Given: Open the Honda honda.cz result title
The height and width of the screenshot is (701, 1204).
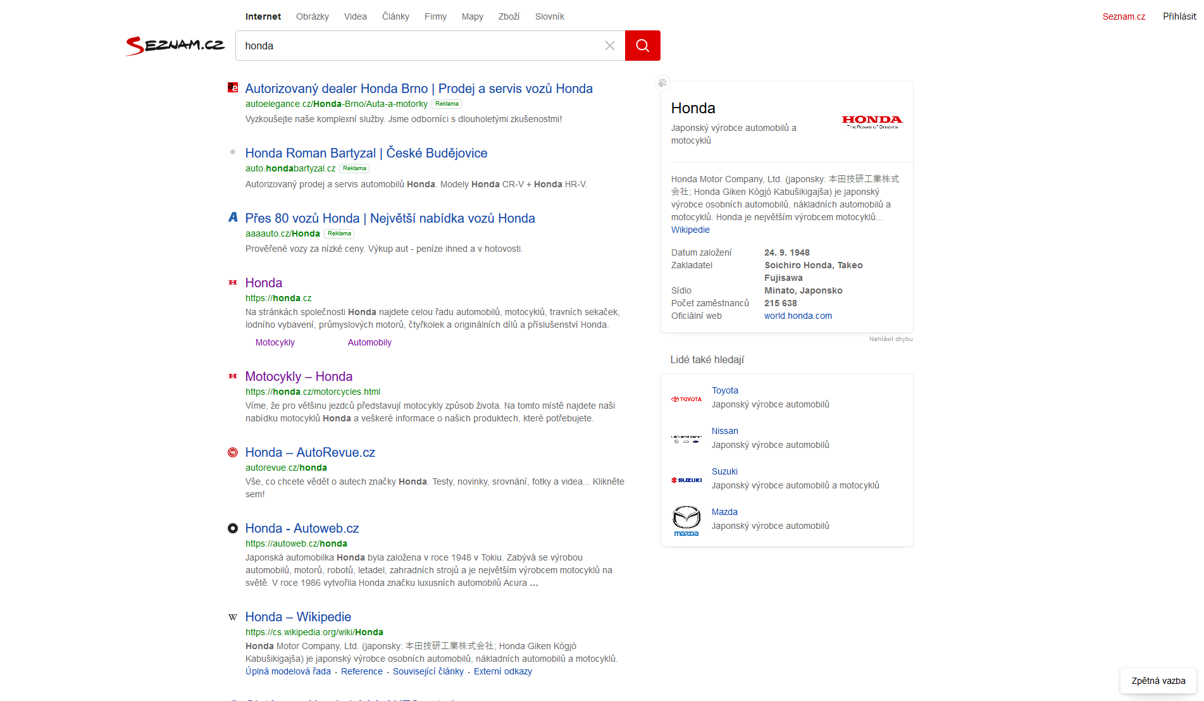Looking at the screenshot, I should 264,283.
